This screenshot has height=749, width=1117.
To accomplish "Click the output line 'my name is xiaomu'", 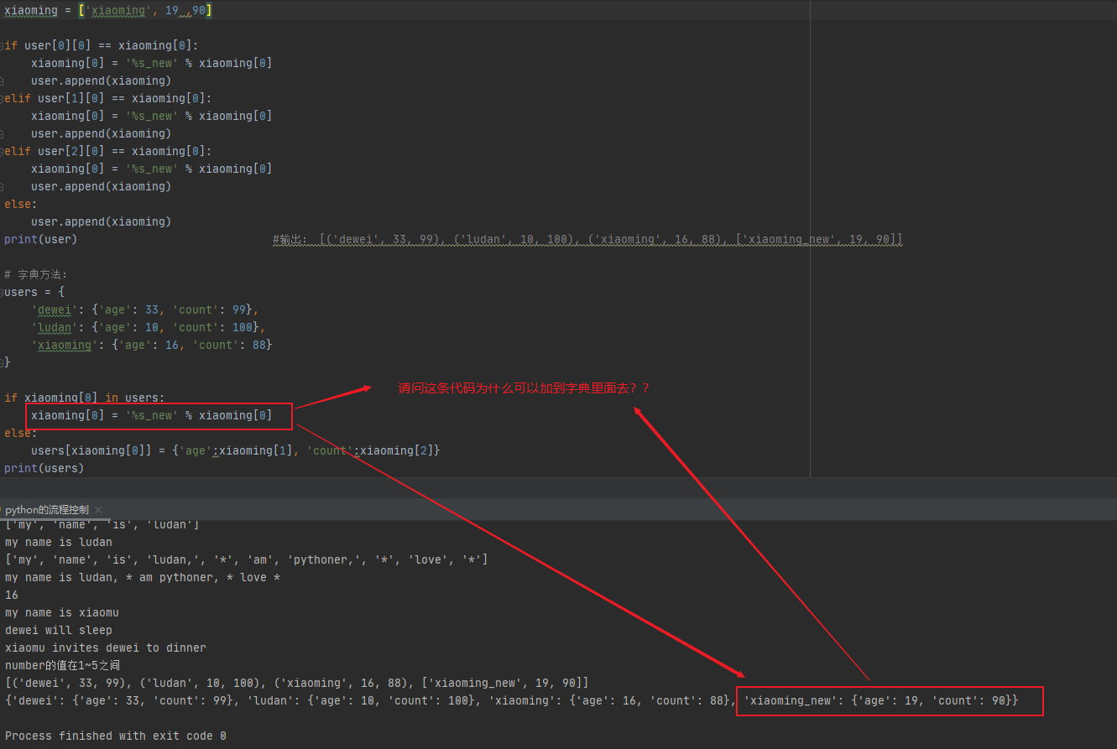I will pyautogui.click(x=62, y=612).
